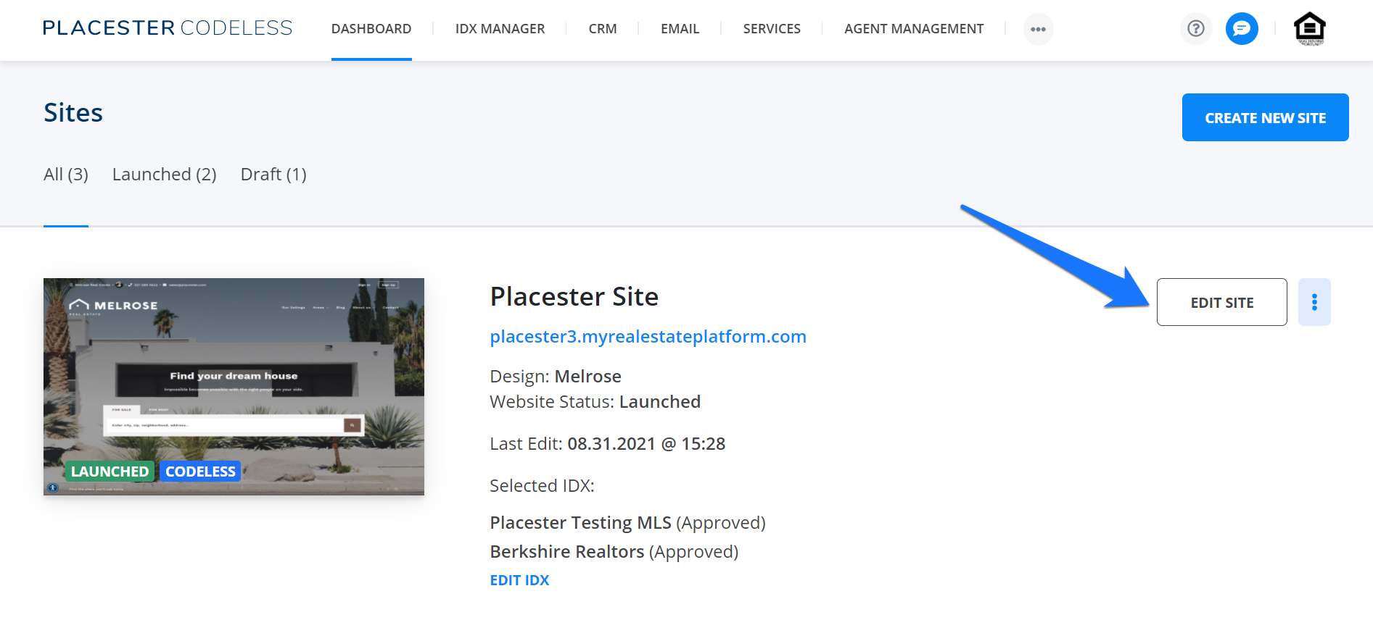Open the Email menu item

point(680,29)
